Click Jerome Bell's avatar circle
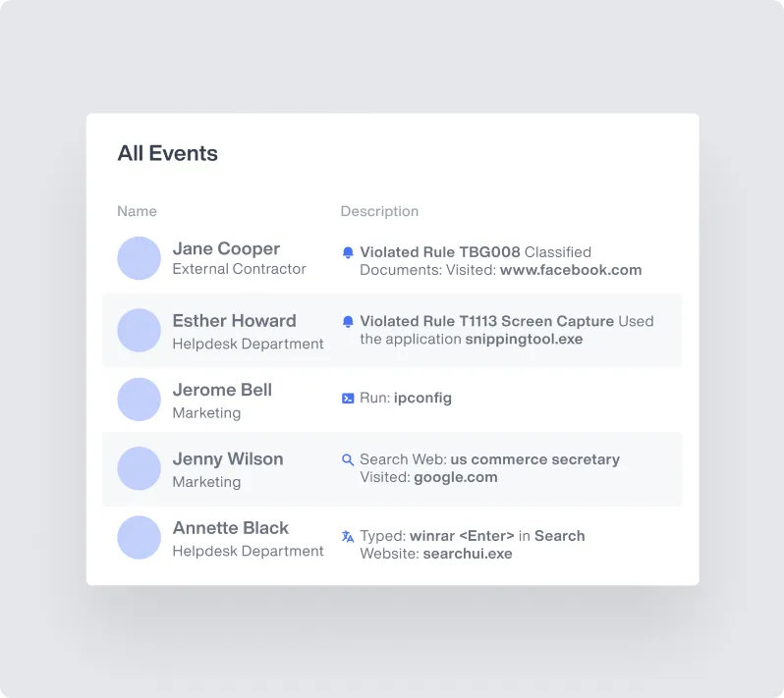This screenshot has height=698, width=784. click(139, 400)
